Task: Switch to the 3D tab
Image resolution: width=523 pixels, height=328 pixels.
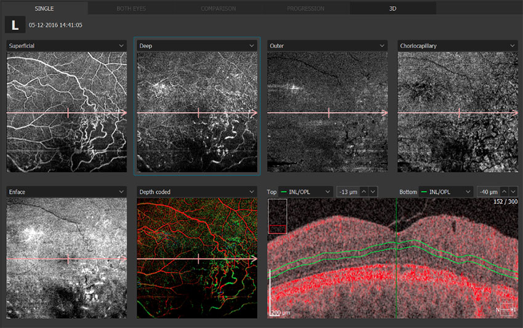Action: [393, 9]
